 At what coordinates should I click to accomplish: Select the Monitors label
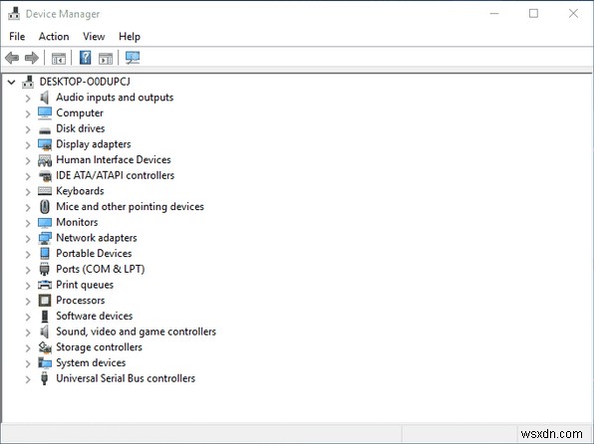point(77,222)
